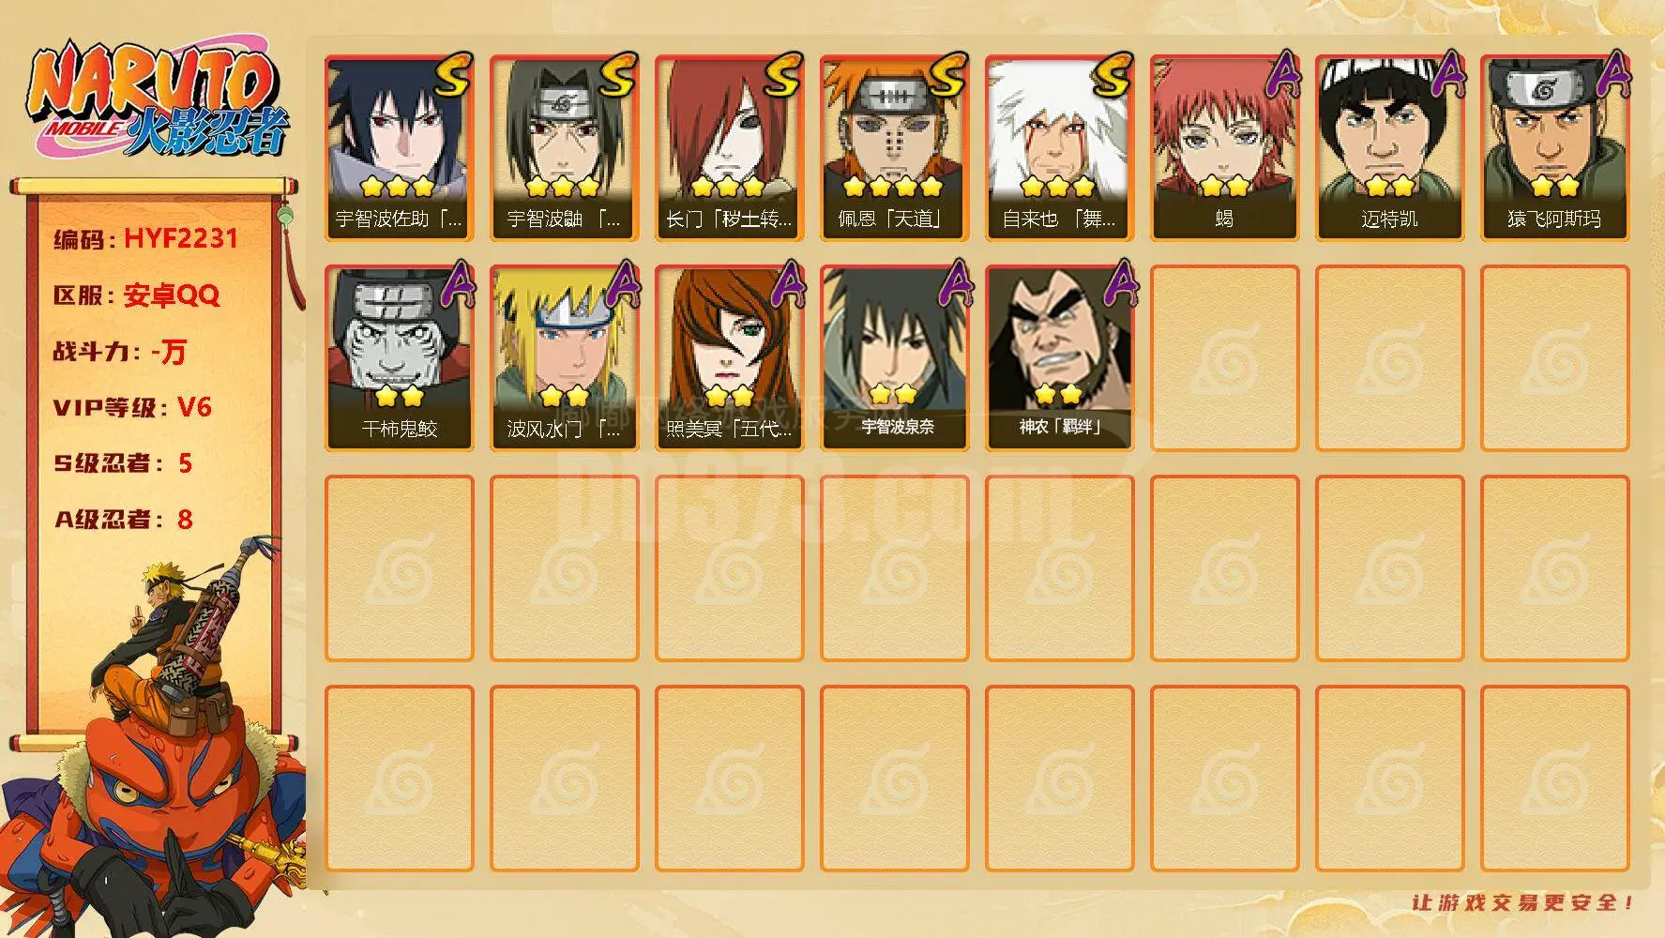1665x938 pixels.
Task: Select the 长门「秽土转生」card
Action: coord(729,148)
